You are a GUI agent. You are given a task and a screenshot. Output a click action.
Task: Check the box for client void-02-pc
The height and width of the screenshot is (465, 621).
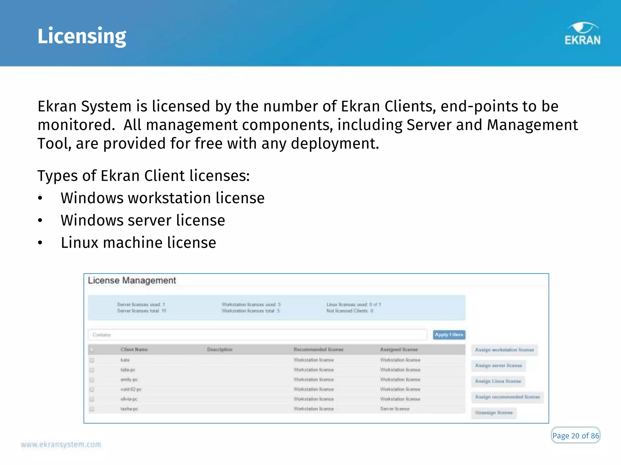(92, 389)
